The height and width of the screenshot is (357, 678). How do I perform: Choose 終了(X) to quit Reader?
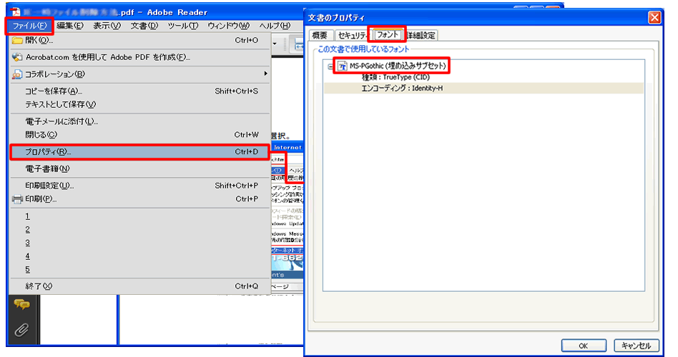(139, 286)
